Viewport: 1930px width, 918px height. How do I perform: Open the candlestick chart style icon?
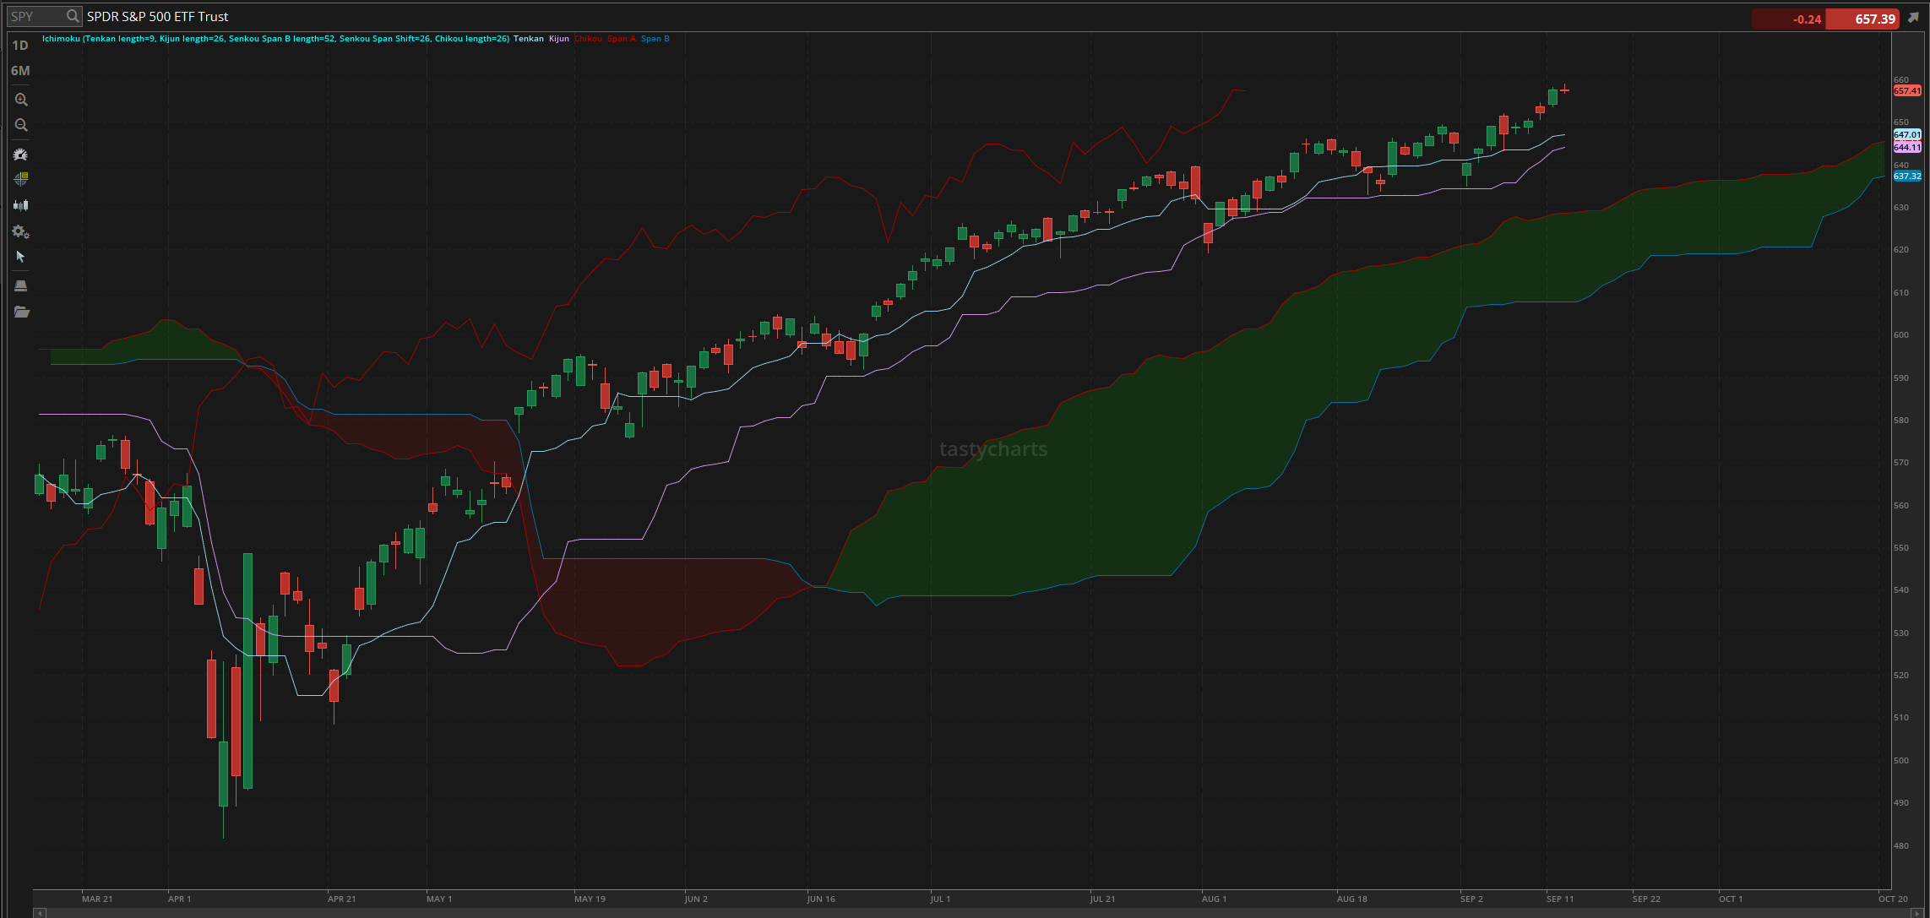(21, 205)
